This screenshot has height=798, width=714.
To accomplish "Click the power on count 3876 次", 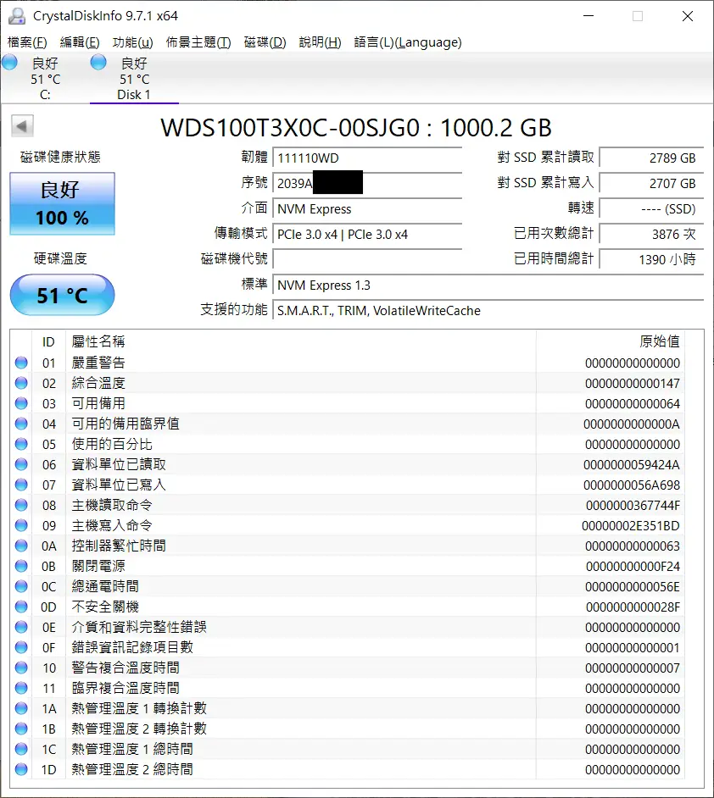I will [651, 234].
